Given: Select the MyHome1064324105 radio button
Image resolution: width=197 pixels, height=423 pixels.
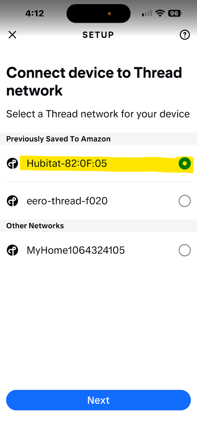Looking at the screenshot, I should (184, 250).
